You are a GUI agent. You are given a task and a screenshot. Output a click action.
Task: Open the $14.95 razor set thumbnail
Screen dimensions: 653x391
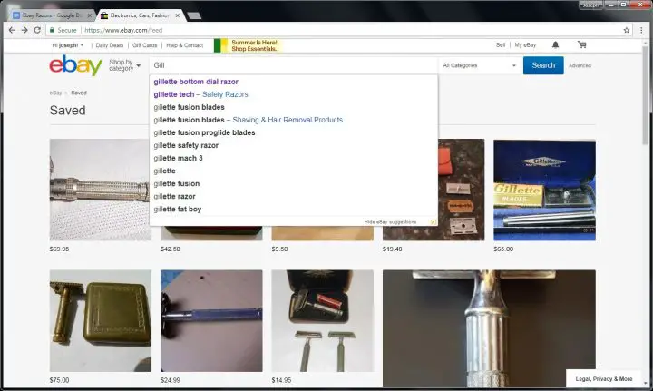tap(322, 320)
